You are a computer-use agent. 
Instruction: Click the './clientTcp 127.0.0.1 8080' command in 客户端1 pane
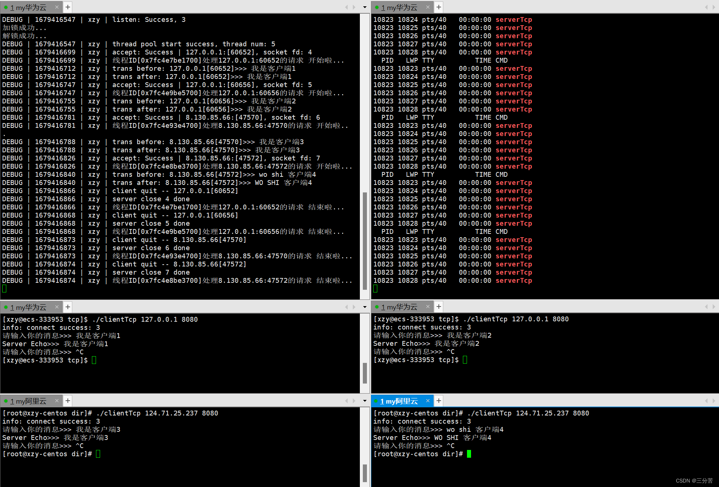click(145, 319)
